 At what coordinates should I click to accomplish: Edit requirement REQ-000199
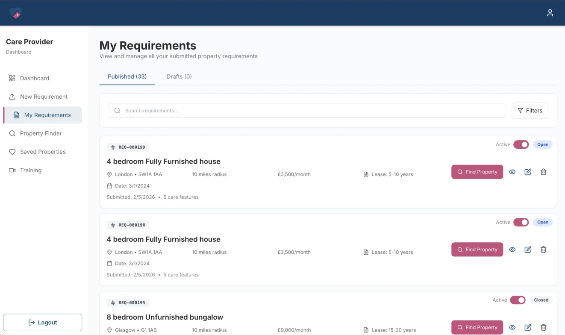(528, 172)
